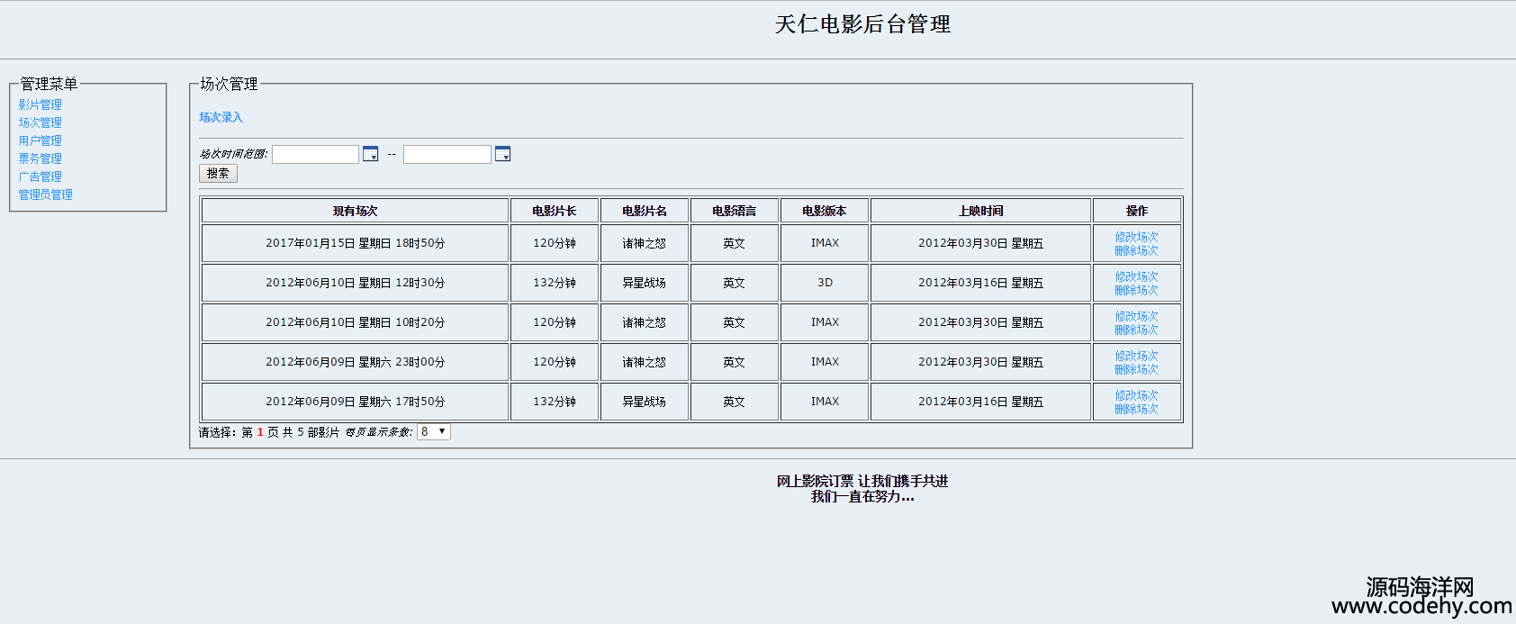The width and height of the screenshot is (1516, 624).
Task: Click page number 1 in pagination
Action: (260, 432)
